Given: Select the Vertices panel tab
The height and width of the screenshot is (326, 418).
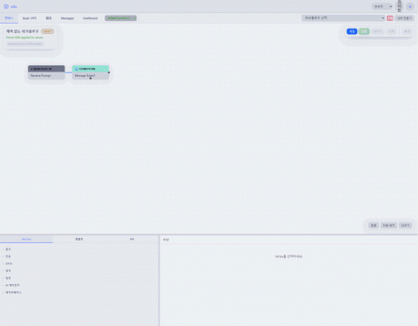Looking at the screenshot, I should (26, 239).
